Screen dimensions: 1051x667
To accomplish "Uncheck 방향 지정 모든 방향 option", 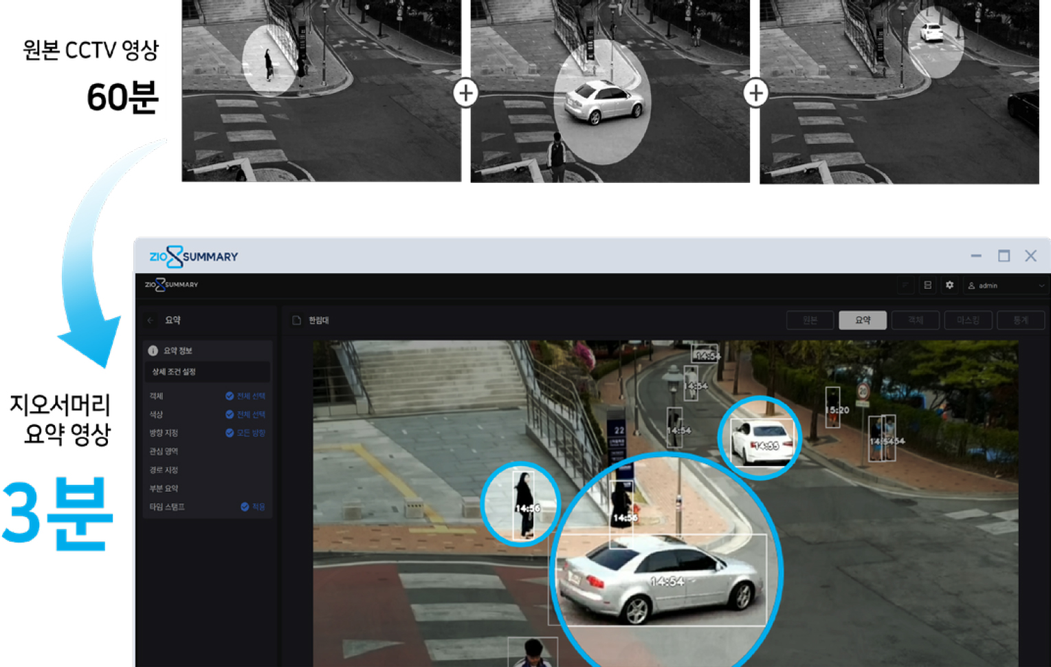I will click(230, 433).
